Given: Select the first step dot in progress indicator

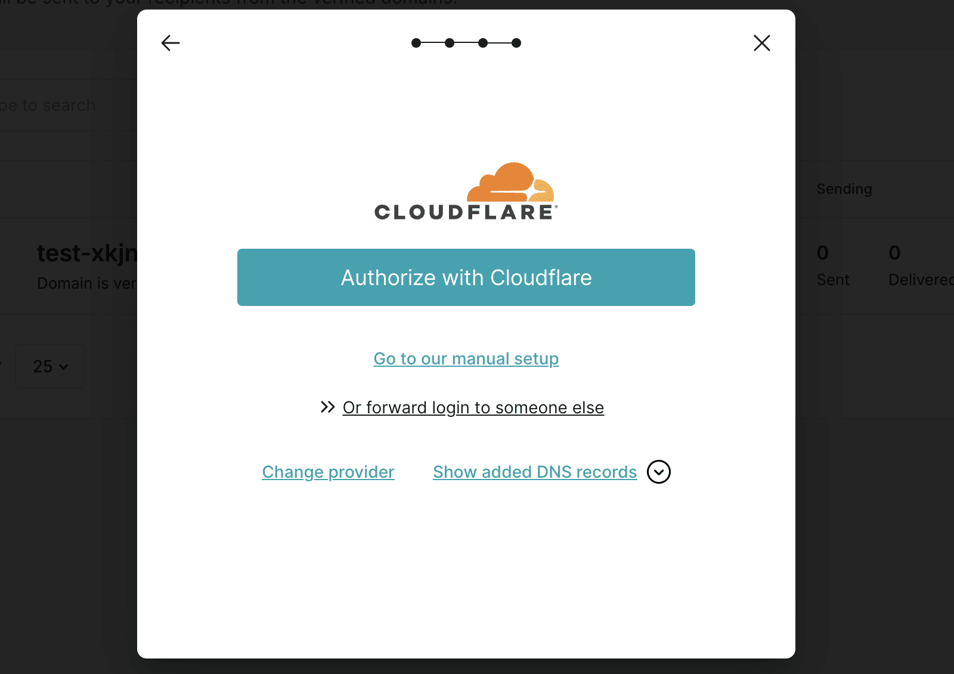Looking at the screenshot, I should click(x=416, y=43).
